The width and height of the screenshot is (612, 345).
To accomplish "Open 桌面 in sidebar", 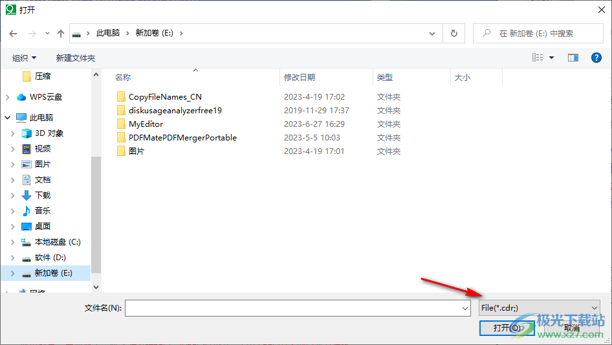I will pos(42,226).
